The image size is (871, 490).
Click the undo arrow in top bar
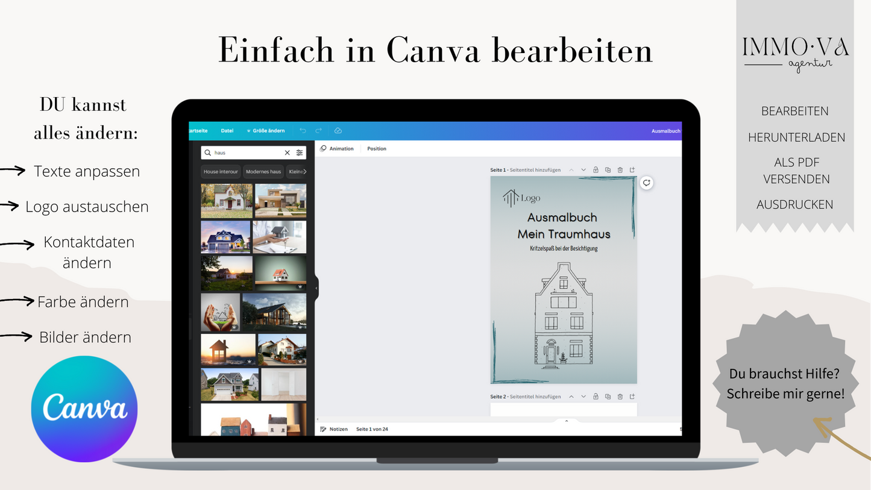303,131
